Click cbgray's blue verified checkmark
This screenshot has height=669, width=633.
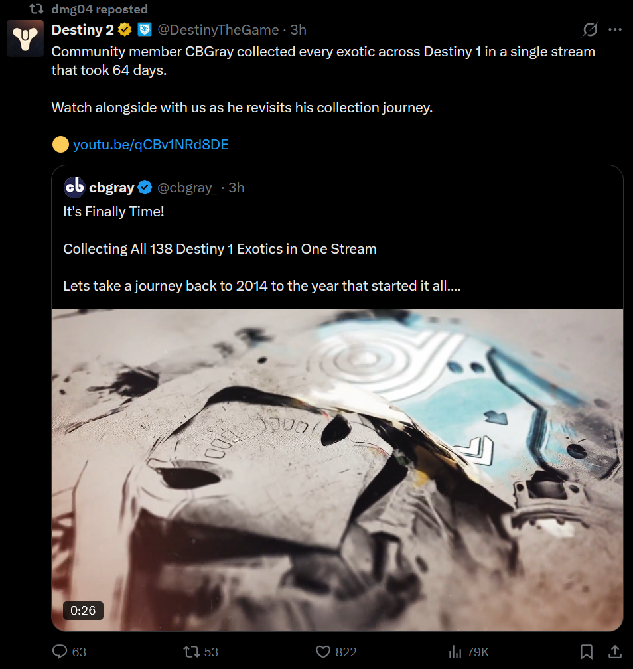[x=145, y=187]
